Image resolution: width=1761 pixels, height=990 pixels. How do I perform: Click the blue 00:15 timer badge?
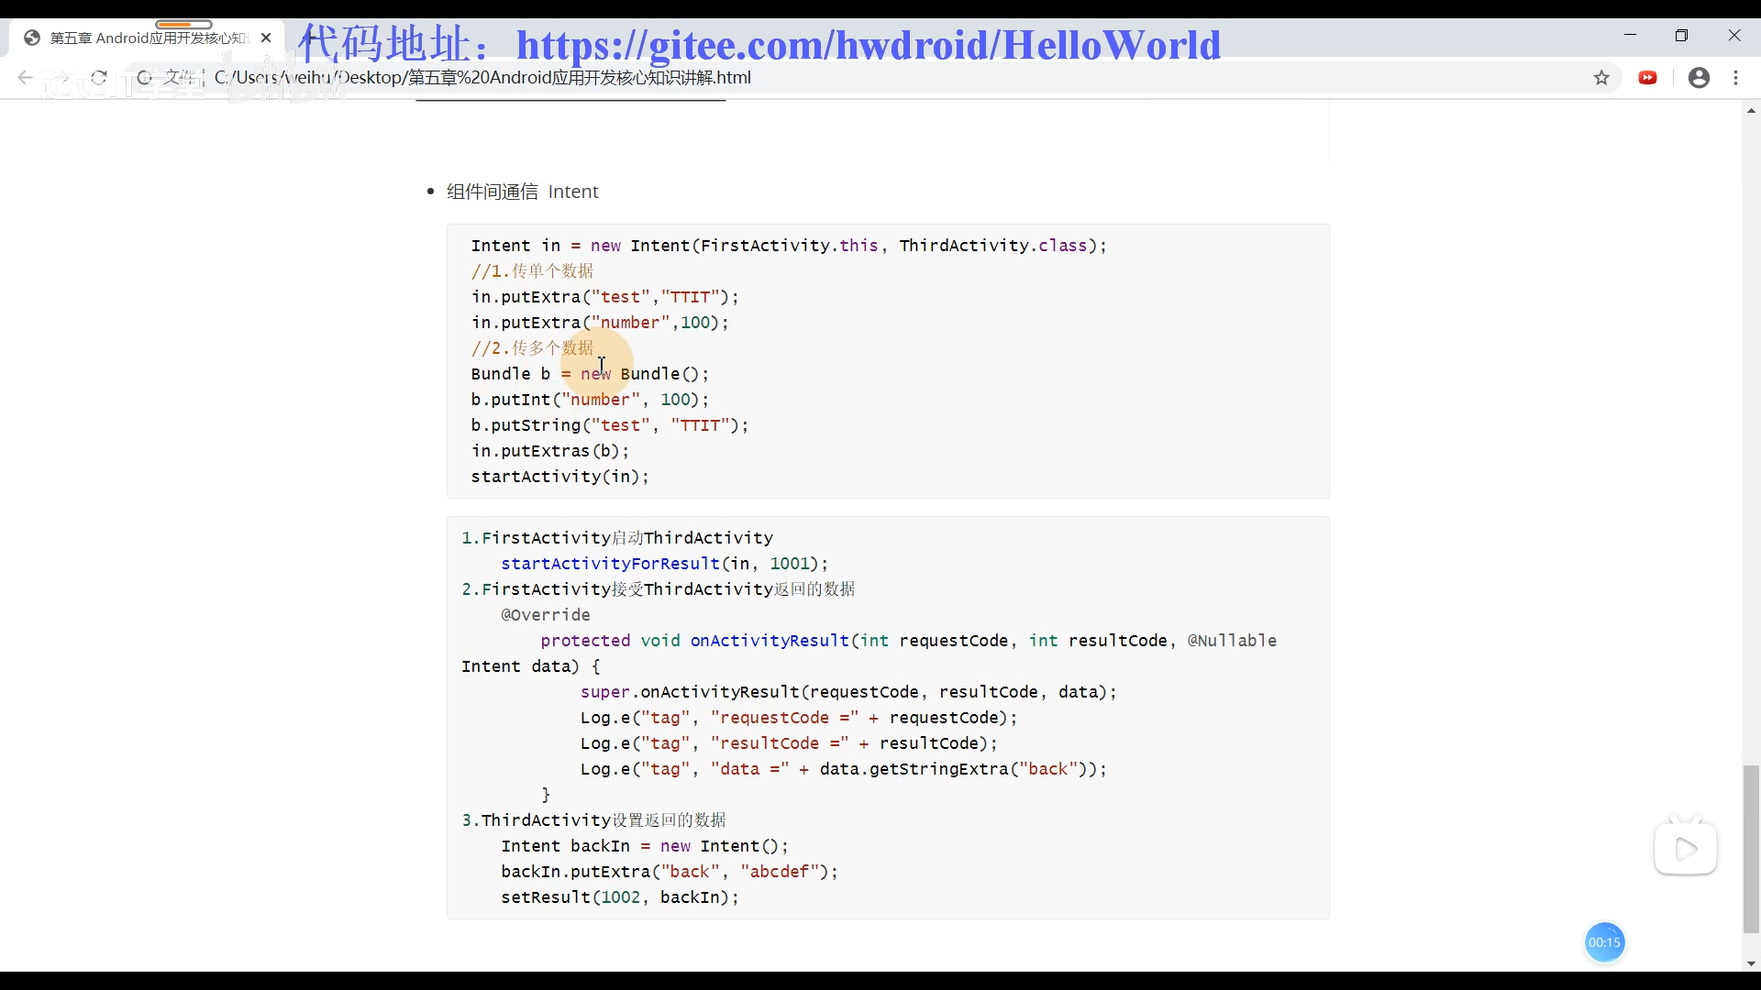click(x=1604, y=942)
